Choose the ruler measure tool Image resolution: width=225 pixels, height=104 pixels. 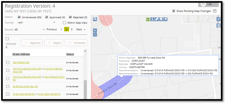coord(157,19)
